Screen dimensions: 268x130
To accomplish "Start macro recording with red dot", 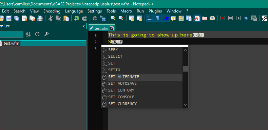I will pyautogui.click(x=223, y=18).
